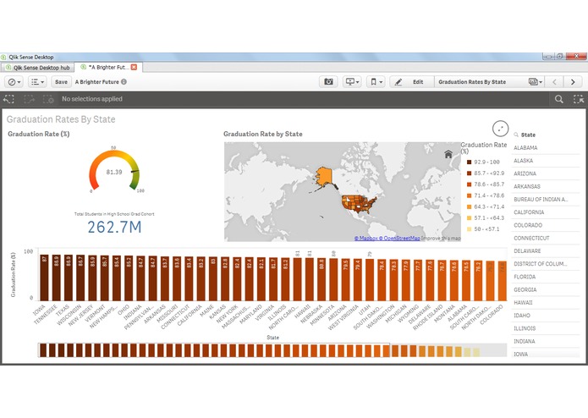Image resolution: width=588 pixels, height=418 pixels.
Task: Go to the next sheet
Action: (573, 82)
